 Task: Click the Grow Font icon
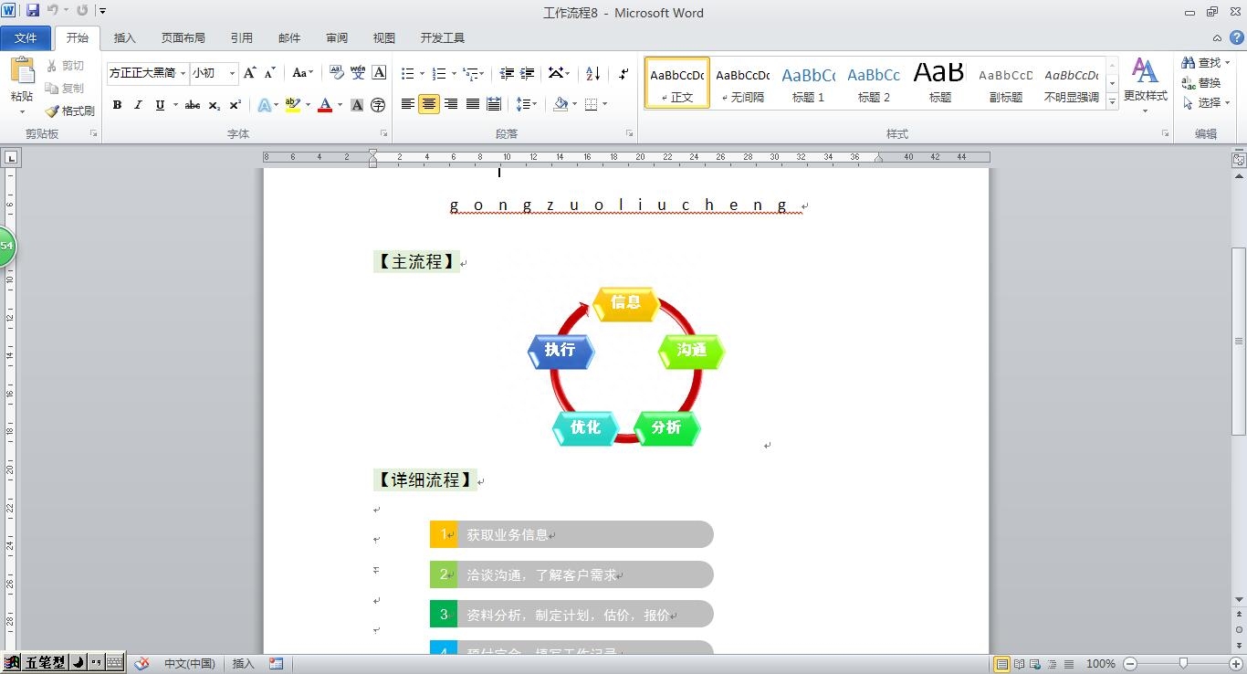[x=249, y=73]
